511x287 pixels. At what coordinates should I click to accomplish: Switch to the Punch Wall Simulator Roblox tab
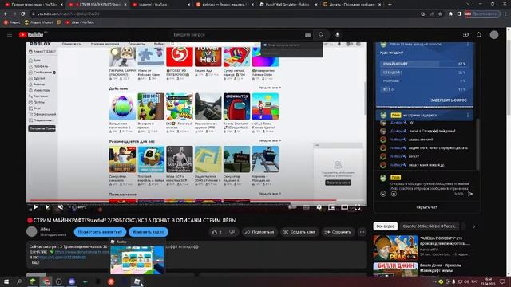(287, 5)
